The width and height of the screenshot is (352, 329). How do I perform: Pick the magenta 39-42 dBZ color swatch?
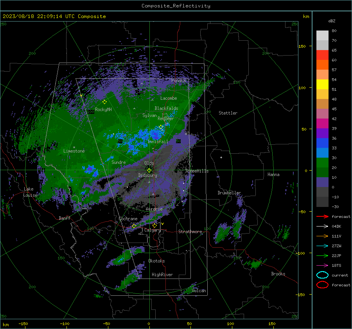[322, 124]
